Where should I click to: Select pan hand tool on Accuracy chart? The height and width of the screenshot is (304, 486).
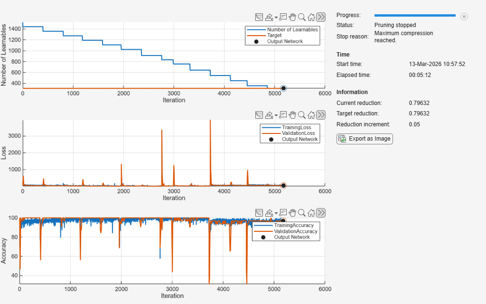click(292, 213)
